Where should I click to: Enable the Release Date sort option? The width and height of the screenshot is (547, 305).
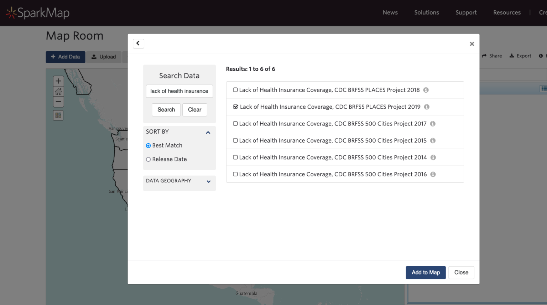coord(148,159)
